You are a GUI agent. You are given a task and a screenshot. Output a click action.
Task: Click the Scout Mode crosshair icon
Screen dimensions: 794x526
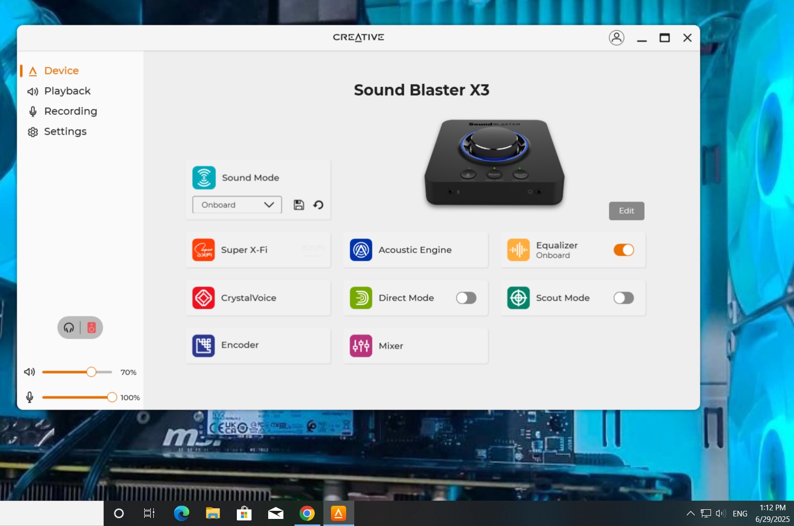coord(518,298)
